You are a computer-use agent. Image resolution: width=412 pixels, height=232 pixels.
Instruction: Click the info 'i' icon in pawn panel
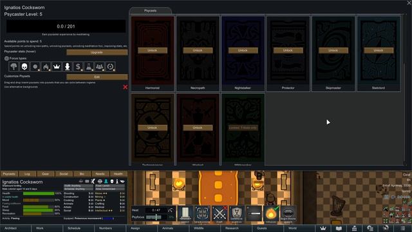click(117, 181)
